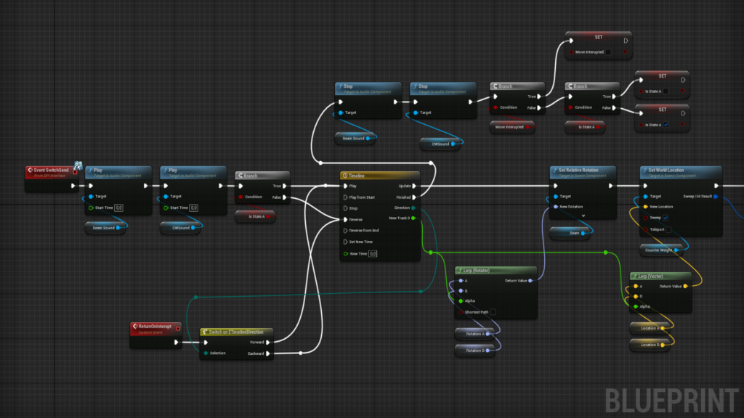Image resolution: width=744 pixels, height=418 pixels.
Task: Click the Set World Location New Location pin
Action: [645, 207]
